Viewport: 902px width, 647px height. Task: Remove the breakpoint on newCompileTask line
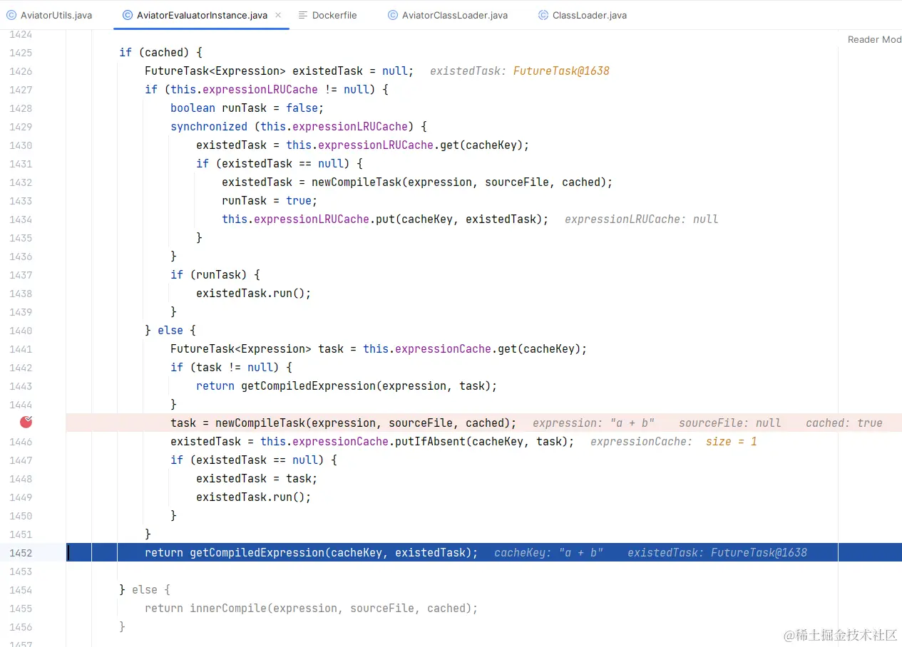26,422
